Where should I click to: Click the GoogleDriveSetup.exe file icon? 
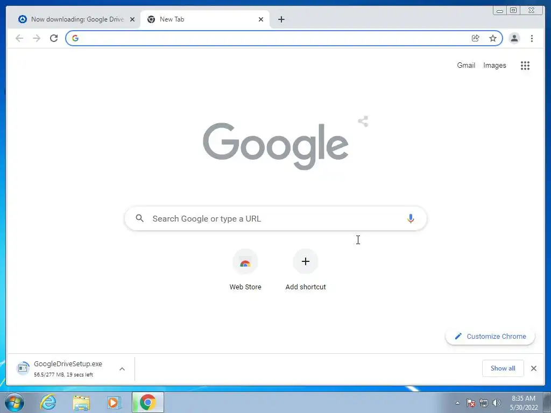click(x=23, y=368)
